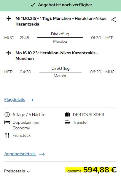Image resolution: width=121 pixels, height=184 pixels.
Task: Click the bed icon by Doppelzimmer
Action: click(7, 122)
